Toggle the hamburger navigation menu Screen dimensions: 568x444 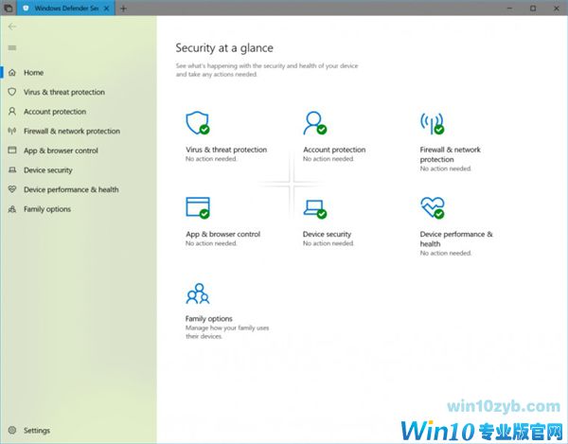[x=12, y=47]
